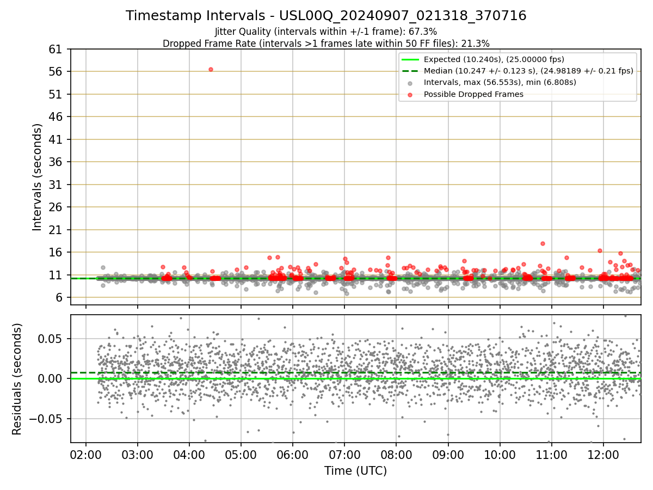Click the green line sample in the legend
The image size is (653, 490).
point(410,59)
